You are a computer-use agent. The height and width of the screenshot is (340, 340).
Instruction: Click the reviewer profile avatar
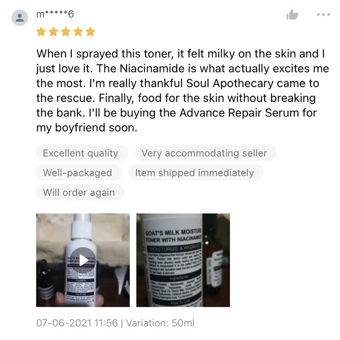click(x=20, y=17)
